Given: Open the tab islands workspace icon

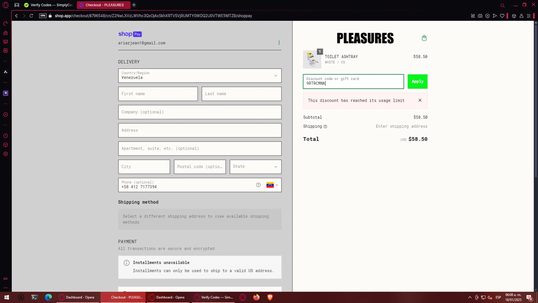Looking at the screenshot, I should pyautogui.click(x=17, y=5).
